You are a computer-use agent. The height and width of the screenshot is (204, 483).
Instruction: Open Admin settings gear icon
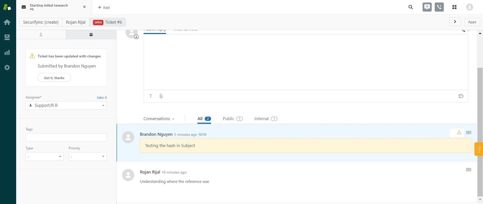pyautogui.click(x=7, y=68)
